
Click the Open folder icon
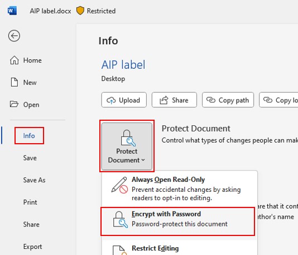(x=14, y=104)
